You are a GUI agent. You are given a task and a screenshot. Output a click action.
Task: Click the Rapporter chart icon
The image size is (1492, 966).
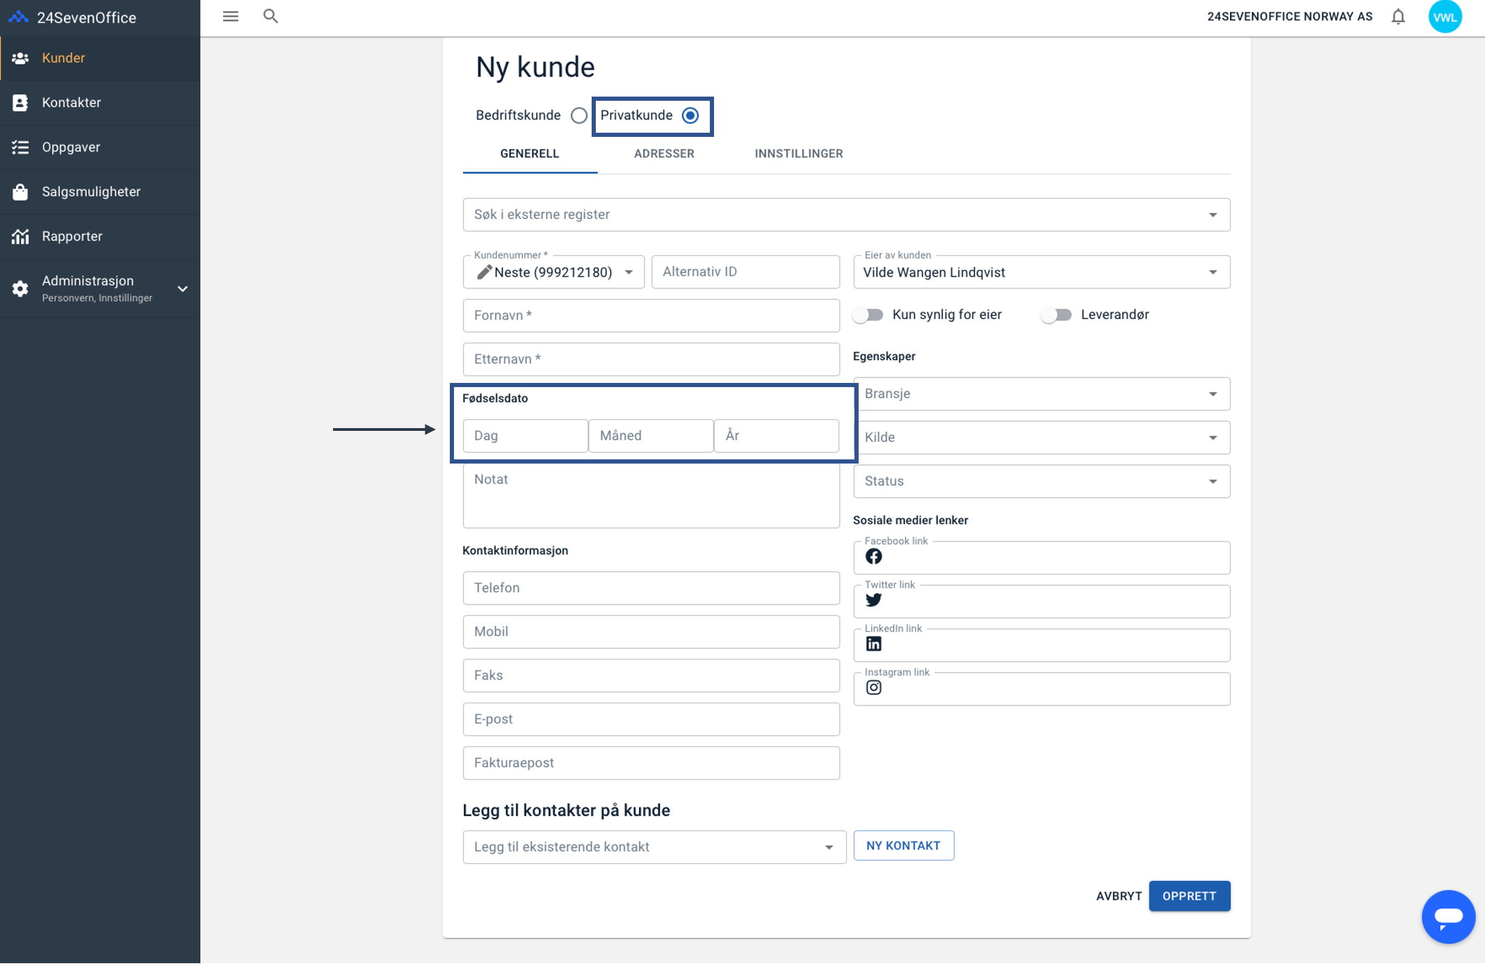[20, 236]
